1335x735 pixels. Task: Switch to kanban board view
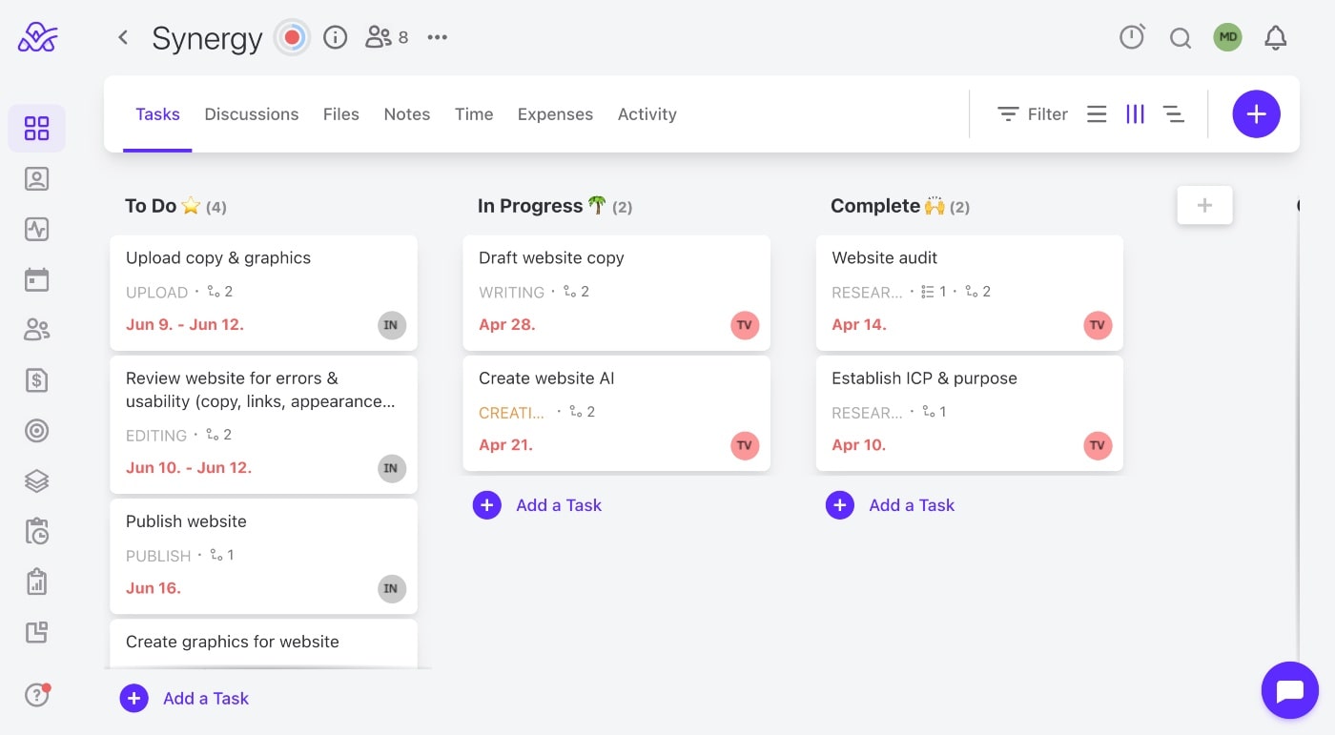pyautogui.click(x=1135, y=114)
